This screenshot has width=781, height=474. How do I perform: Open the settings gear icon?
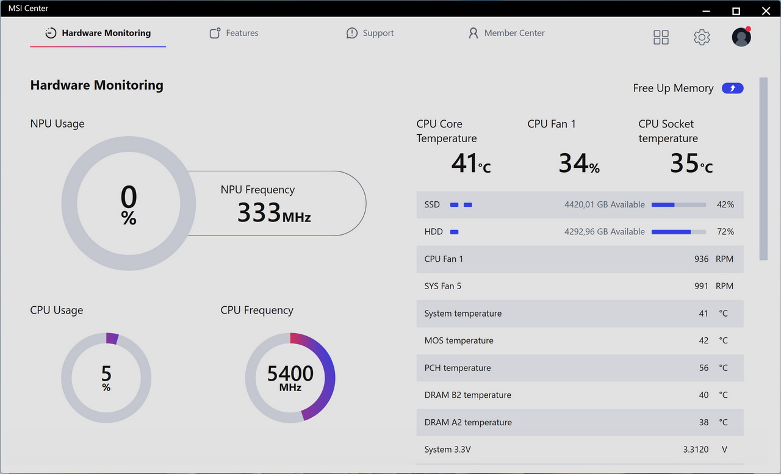pos(702,37)
